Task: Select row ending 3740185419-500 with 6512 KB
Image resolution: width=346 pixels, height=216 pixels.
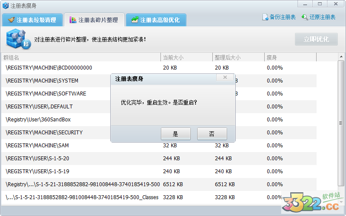Action: [159, 184]
